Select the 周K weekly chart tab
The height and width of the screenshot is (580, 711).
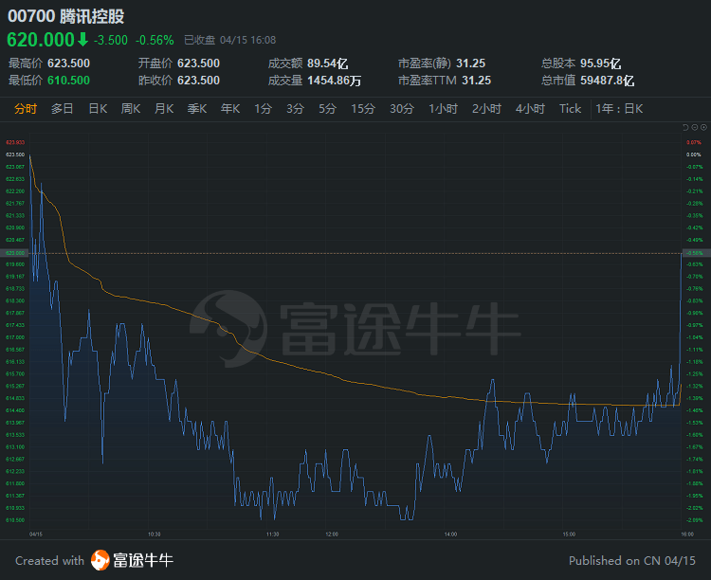tap(131, 109)
